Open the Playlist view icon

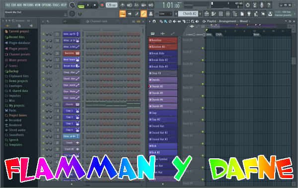(207, 14)
